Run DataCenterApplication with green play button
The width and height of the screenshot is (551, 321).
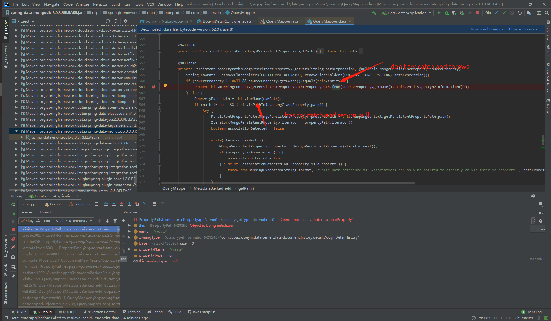[439, 13]
